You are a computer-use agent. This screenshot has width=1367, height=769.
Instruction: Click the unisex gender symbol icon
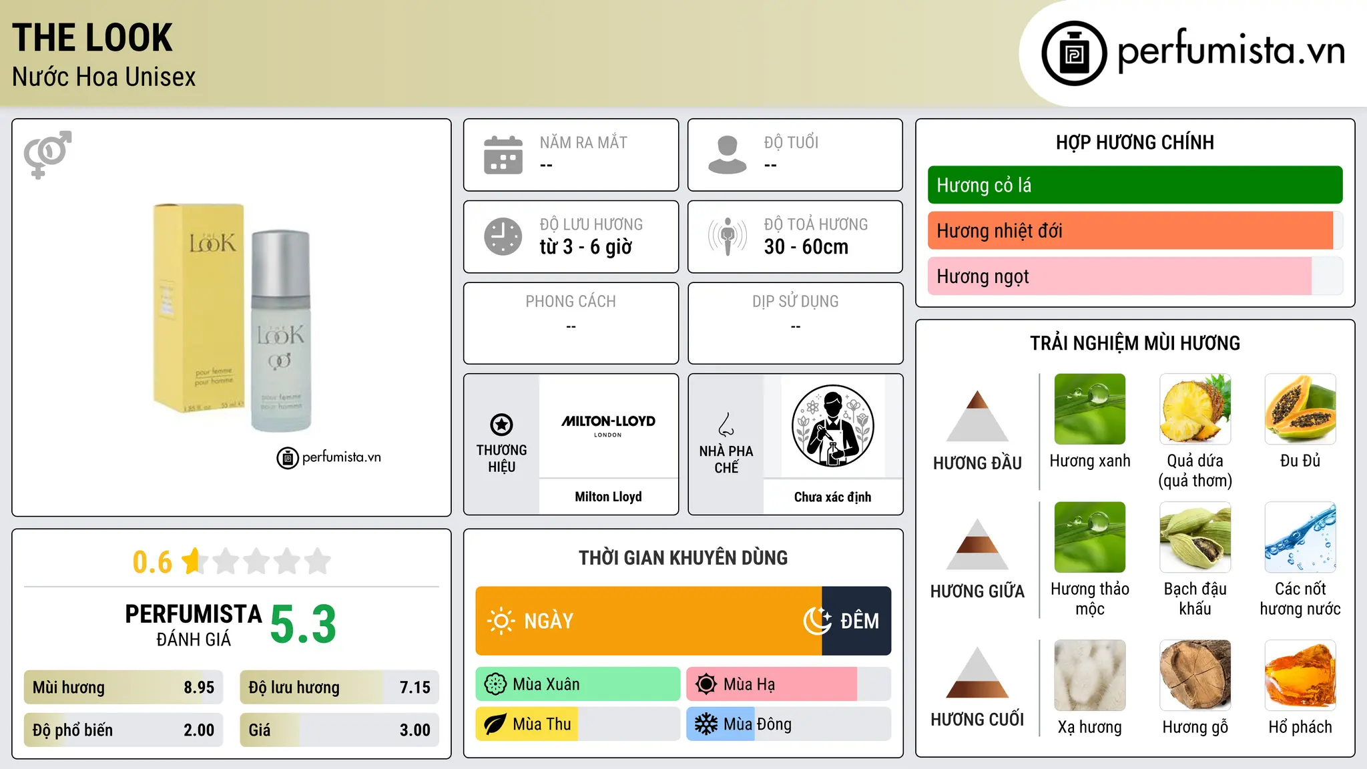coord(47,154)
